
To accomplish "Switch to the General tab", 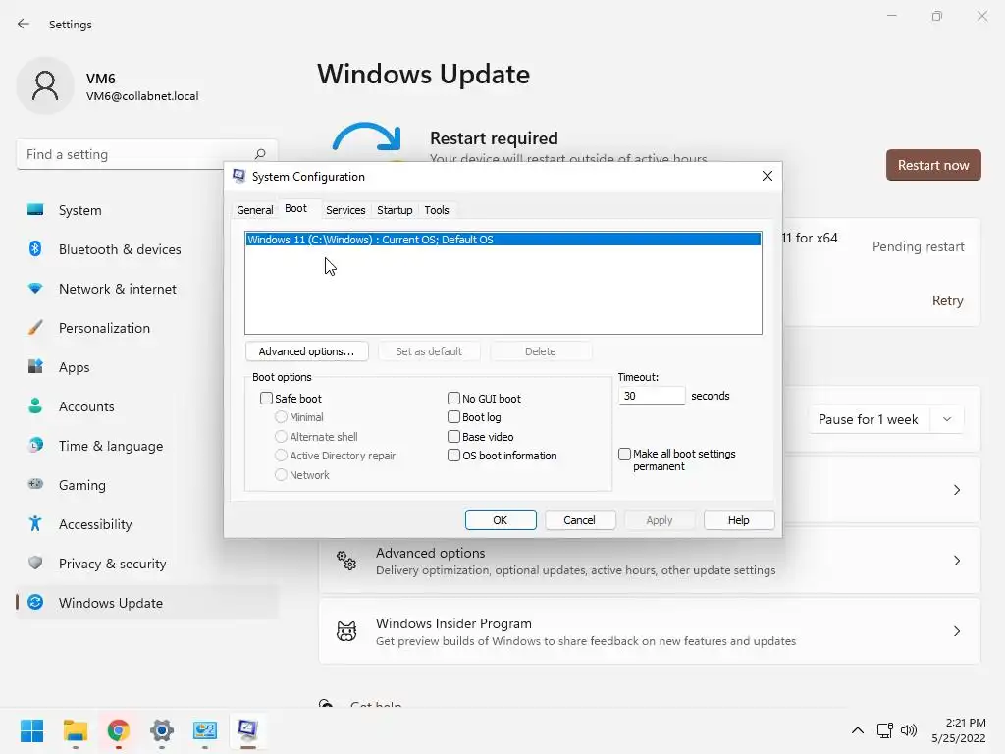I will pyautogui.click(x=254, y=210).
